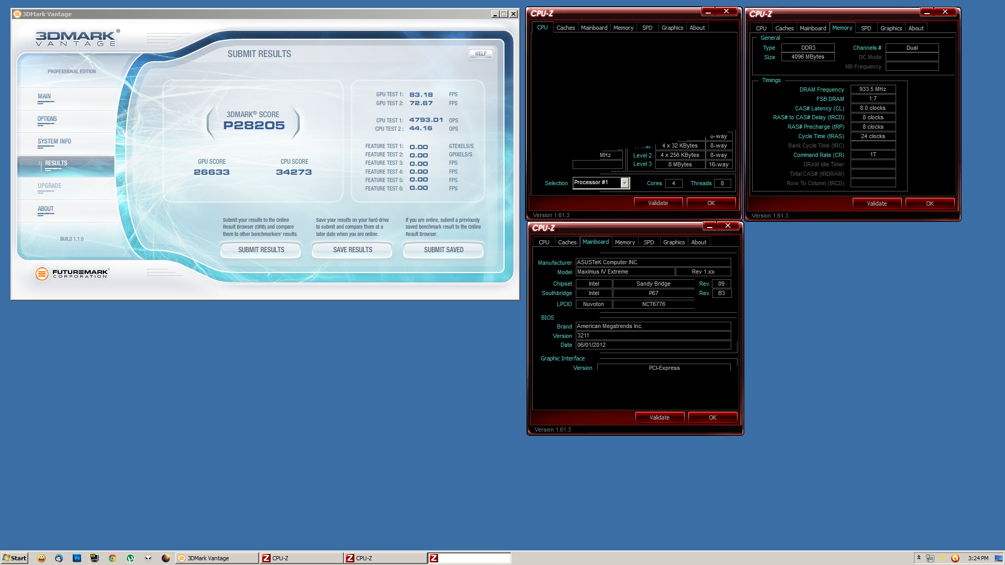The image size is (1005, 565).
Task: Open Photoshop from the quick launch bar
Action: (77, 558)
